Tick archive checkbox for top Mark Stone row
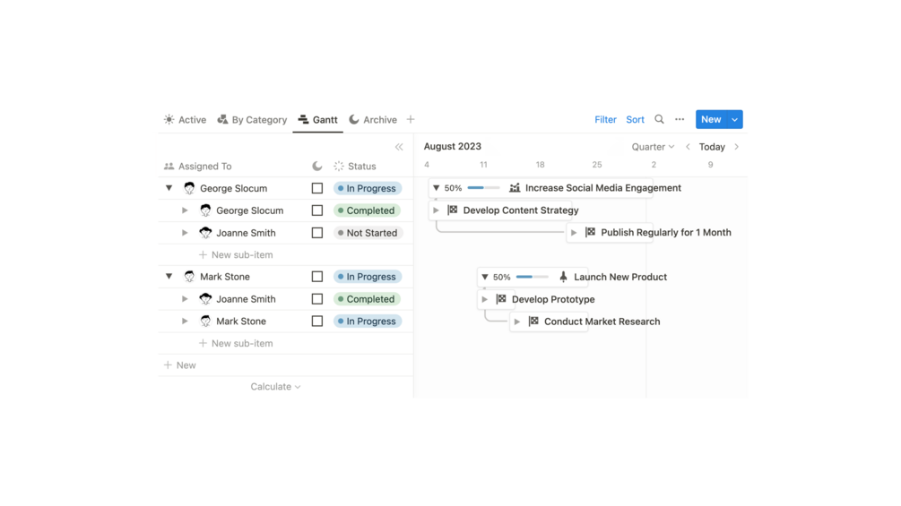901x506 pixels. 317,277
